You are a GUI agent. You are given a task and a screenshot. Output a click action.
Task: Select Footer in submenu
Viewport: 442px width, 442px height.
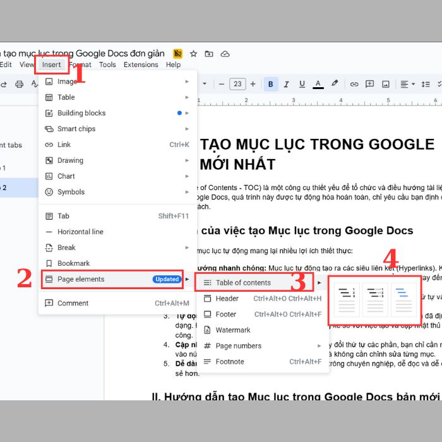tap(263, 314)
